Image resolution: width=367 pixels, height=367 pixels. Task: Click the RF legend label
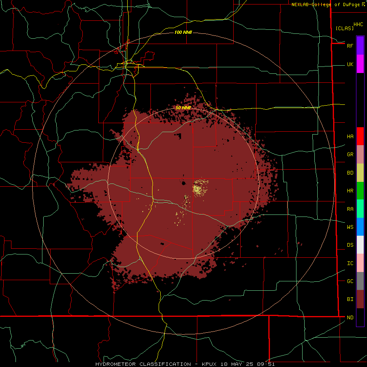[x=350, y=46]
